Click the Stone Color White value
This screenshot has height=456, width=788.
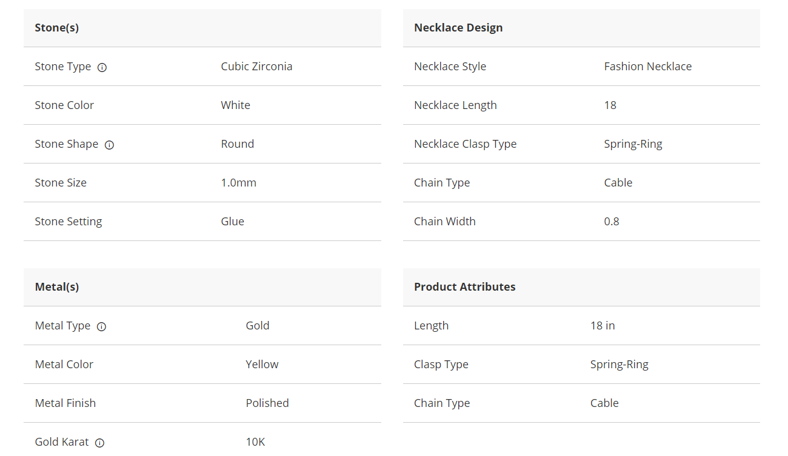235,105
